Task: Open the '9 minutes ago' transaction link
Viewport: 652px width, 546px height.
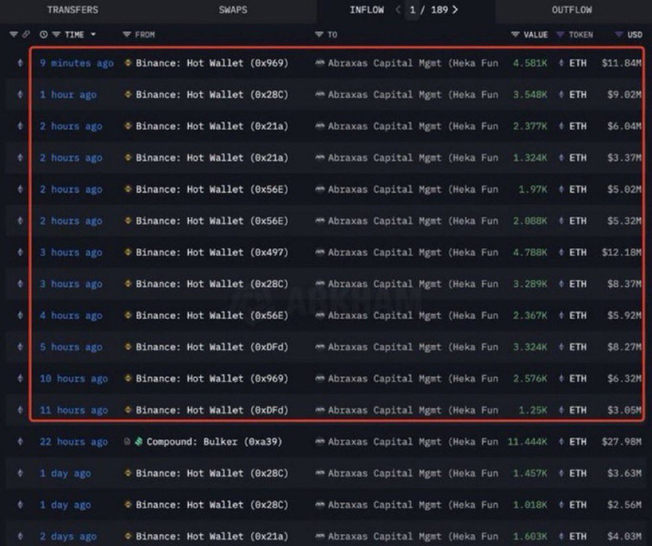Action: (x=76, y=63)
